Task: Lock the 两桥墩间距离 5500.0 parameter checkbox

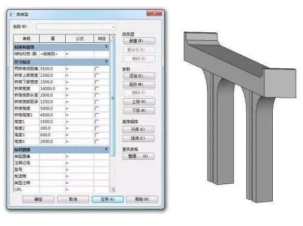Action: (97, 69)
